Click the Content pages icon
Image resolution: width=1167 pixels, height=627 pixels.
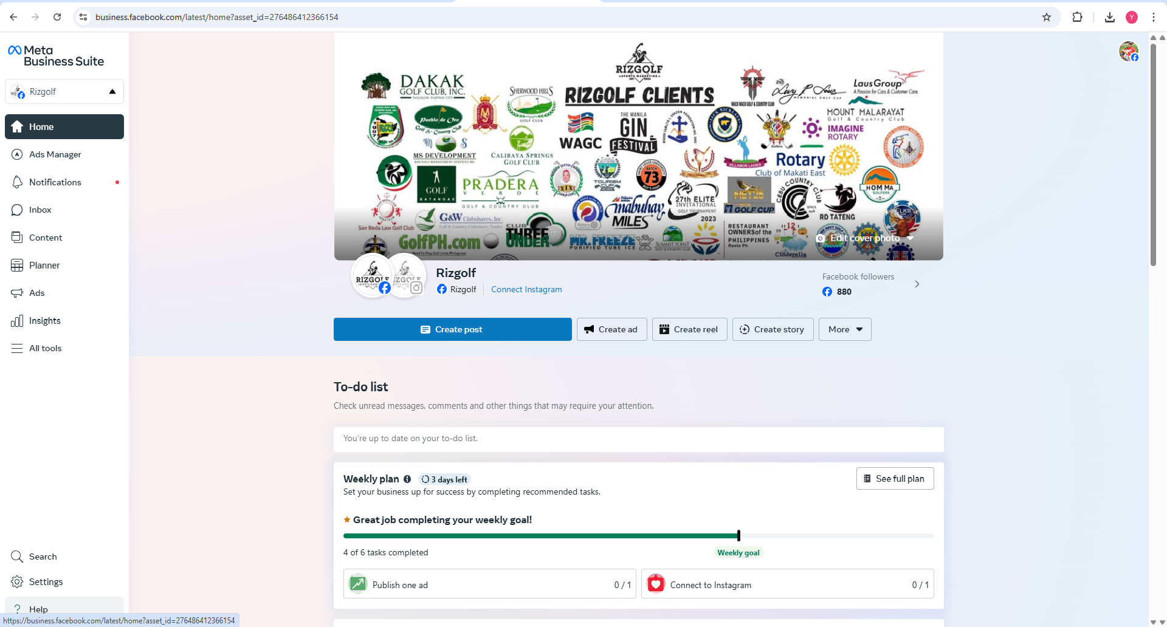(x=17, y=238)
